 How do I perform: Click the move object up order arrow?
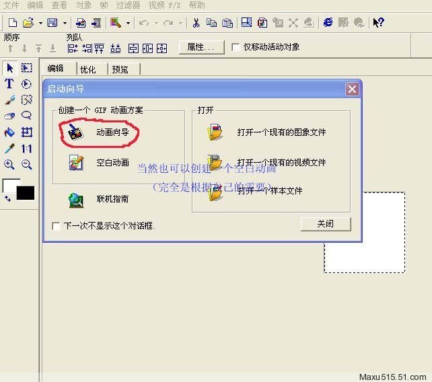[x=11, y=48]
